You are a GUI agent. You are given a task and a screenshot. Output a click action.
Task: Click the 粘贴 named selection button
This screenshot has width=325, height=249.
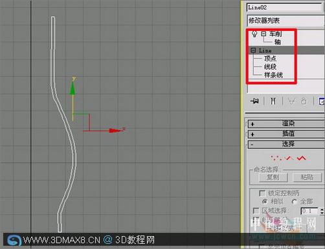coord(307,177)
